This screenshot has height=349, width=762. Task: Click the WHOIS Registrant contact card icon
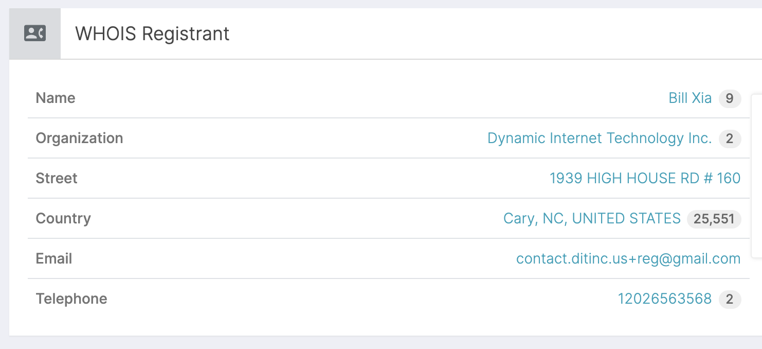35,33
